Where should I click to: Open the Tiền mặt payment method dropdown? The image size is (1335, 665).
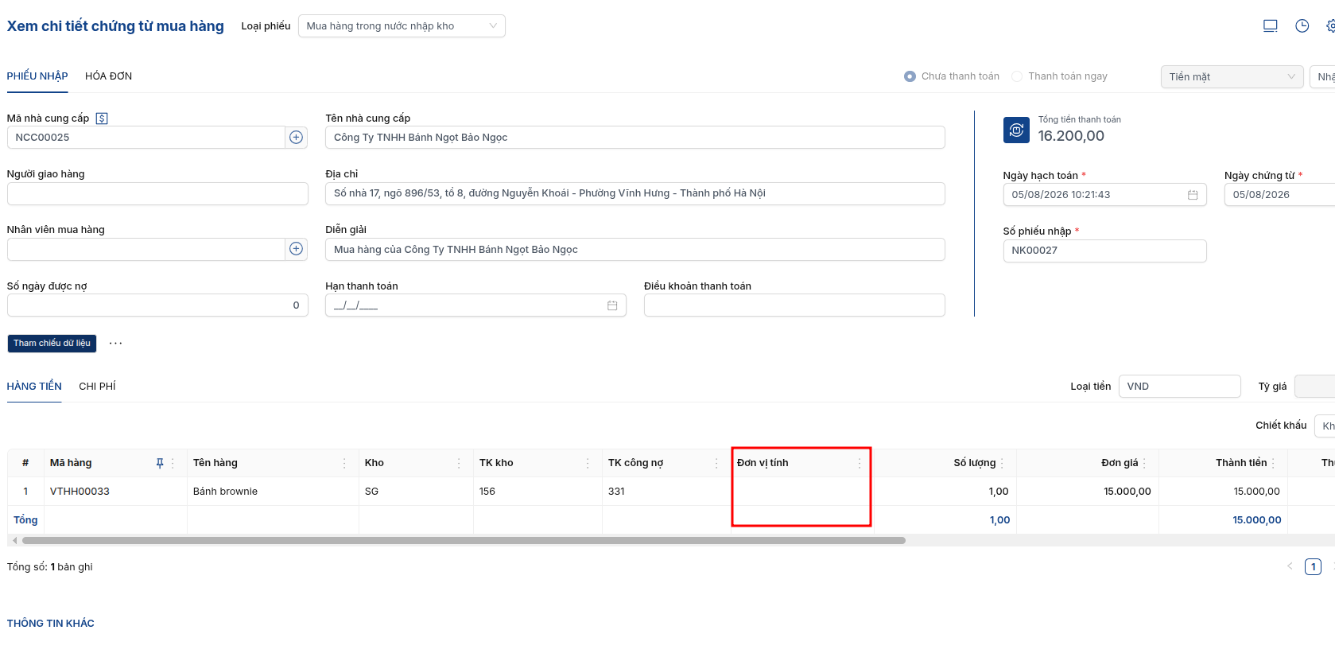1232,77
